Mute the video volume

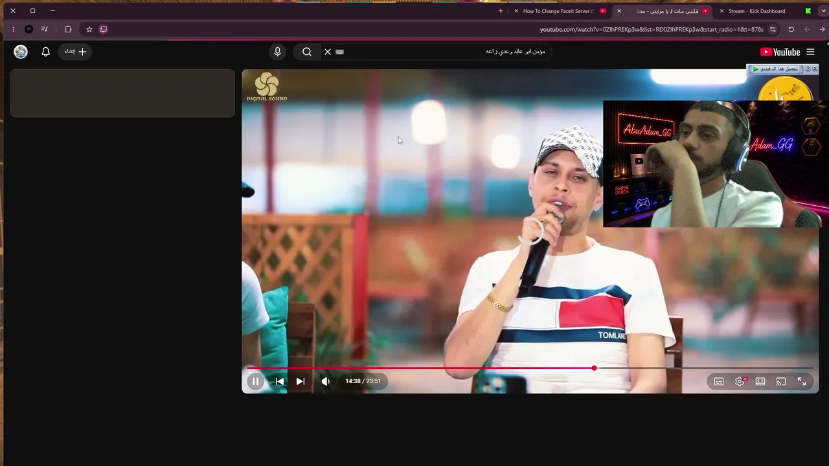(x=326, y=381)
